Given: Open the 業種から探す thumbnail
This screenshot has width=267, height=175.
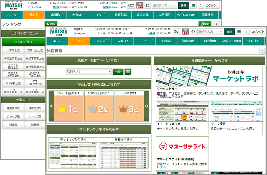Looking at the screenshot, I should [123, 155].
